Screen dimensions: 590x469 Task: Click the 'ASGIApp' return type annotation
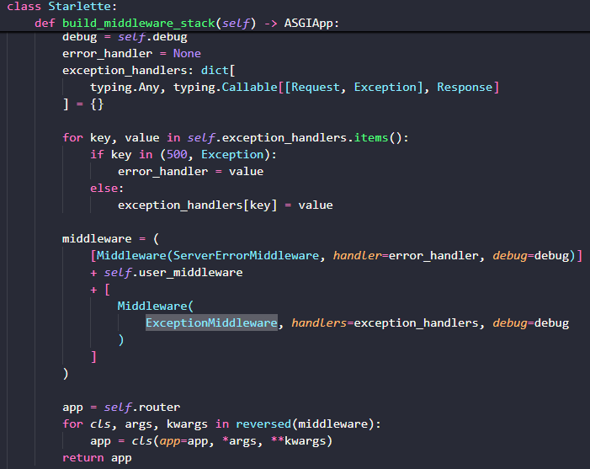(x=309, y=24)
